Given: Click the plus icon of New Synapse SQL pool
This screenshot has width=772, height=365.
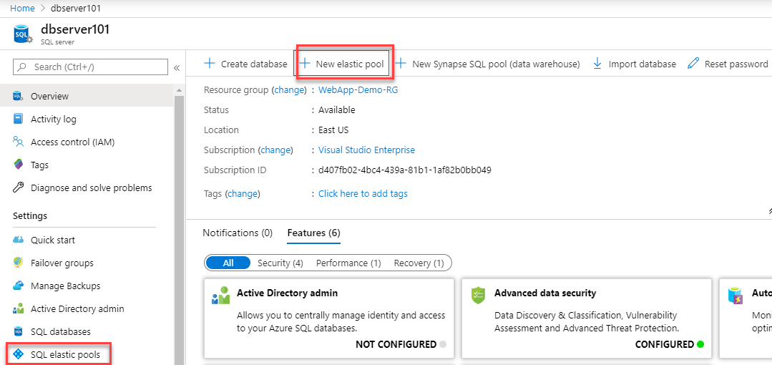Looking at the screenshot, I should coord(401,64).
